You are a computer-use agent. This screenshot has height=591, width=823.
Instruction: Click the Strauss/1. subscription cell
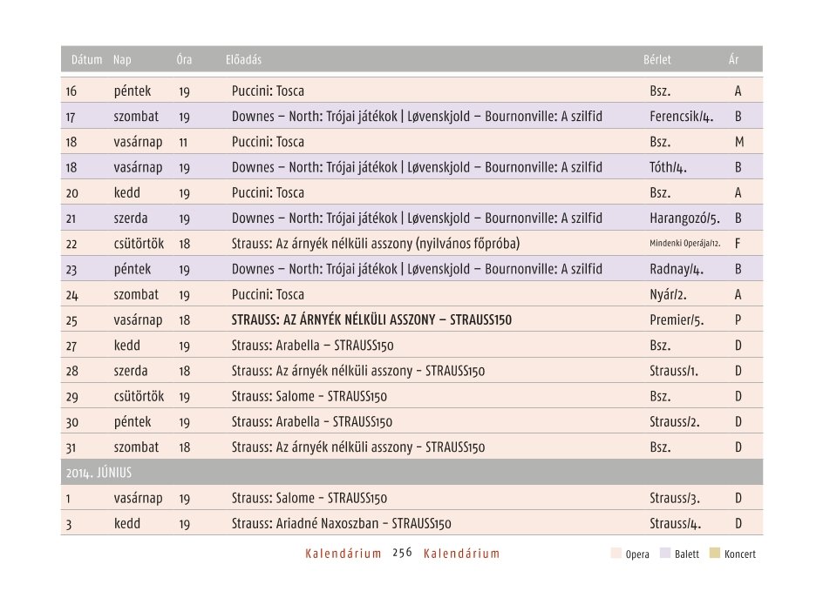(x=674, y=371)
